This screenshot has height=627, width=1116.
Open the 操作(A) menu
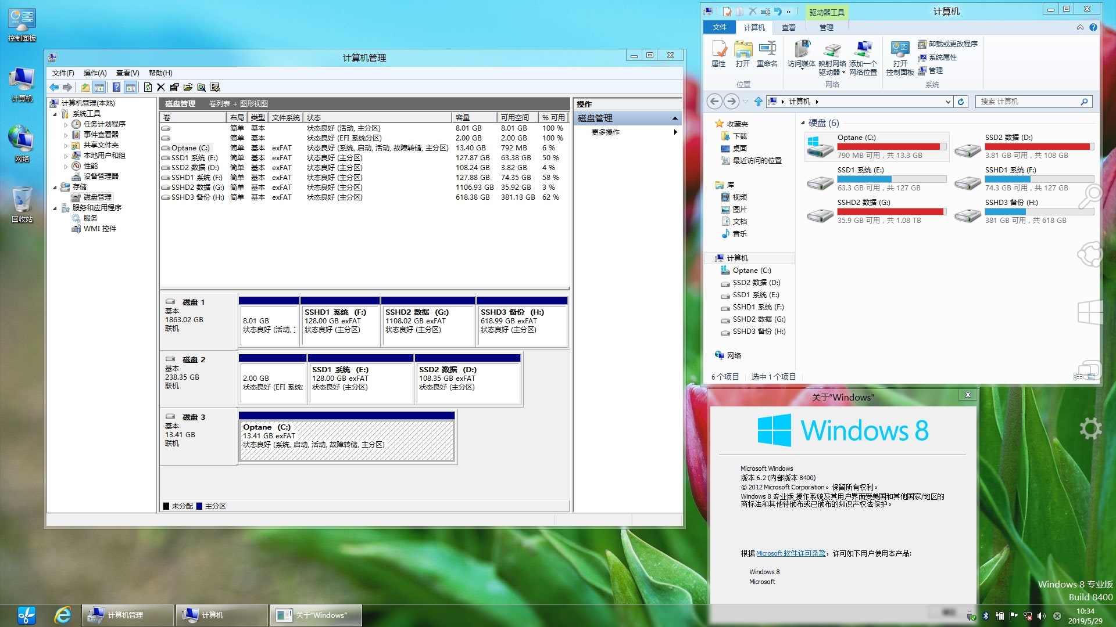95,73
